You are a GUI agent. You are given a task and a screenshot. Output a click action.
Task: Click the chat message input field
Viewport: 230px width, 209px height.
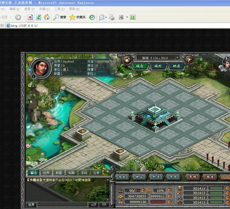pyautogui.click(x=62, y=205)
